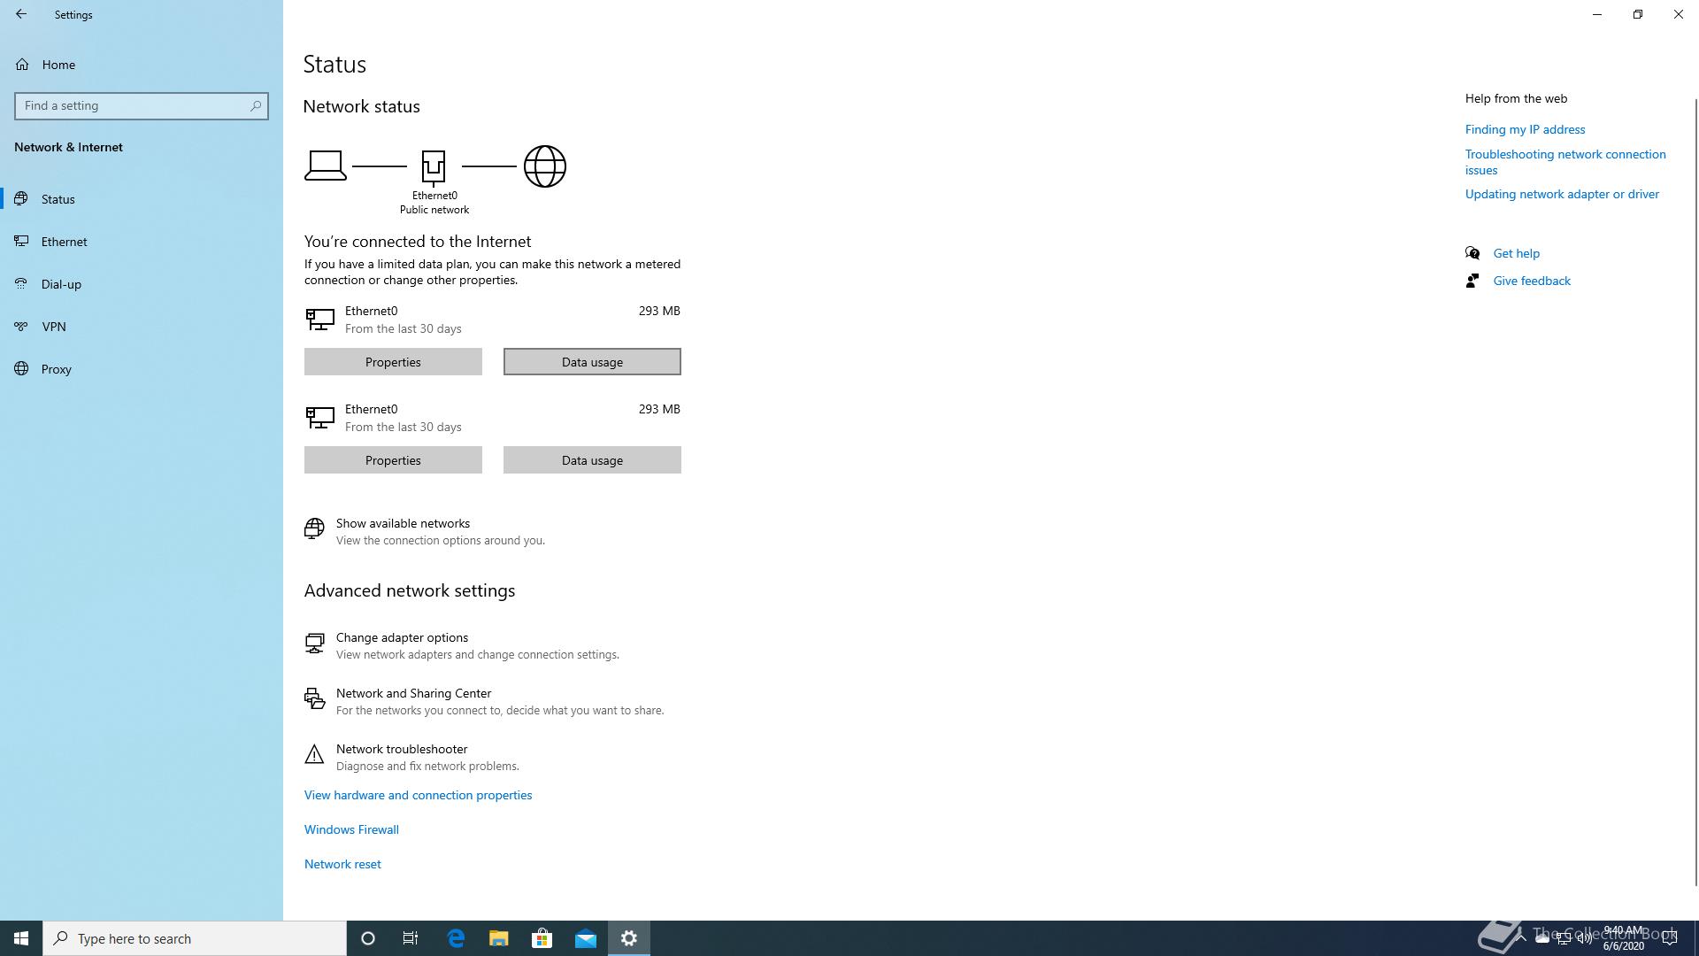This screenshot has width=1699, height=956.
Task: Click the Give feedback person icon
Action: coord(1472,281)
